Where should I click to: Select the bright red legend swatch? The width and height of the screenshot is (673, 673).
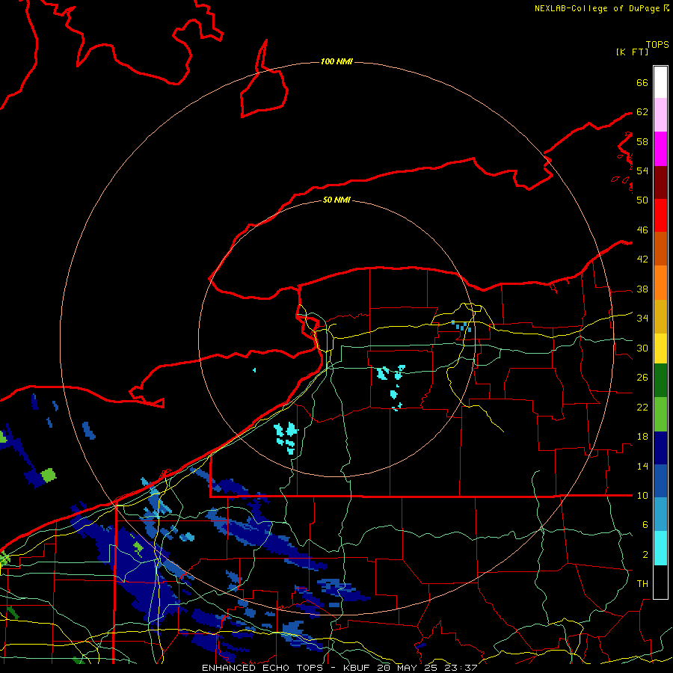pos(660,215)
